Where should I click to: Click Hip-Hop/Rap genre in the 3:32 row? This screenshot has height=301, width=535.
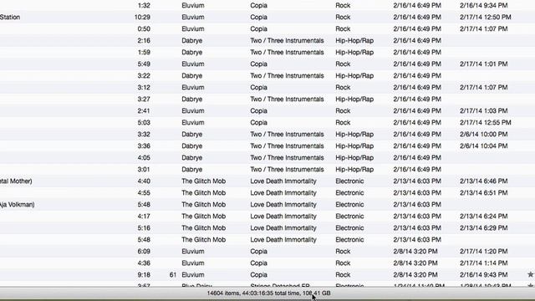354,134
